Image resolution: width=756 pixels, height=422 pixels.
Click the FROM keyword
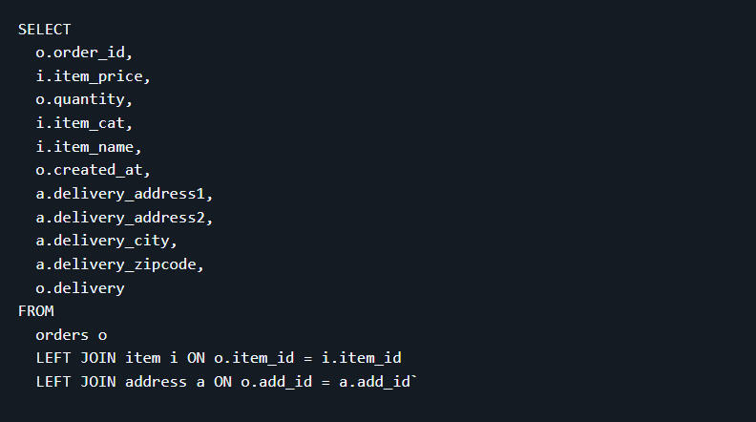35,311
